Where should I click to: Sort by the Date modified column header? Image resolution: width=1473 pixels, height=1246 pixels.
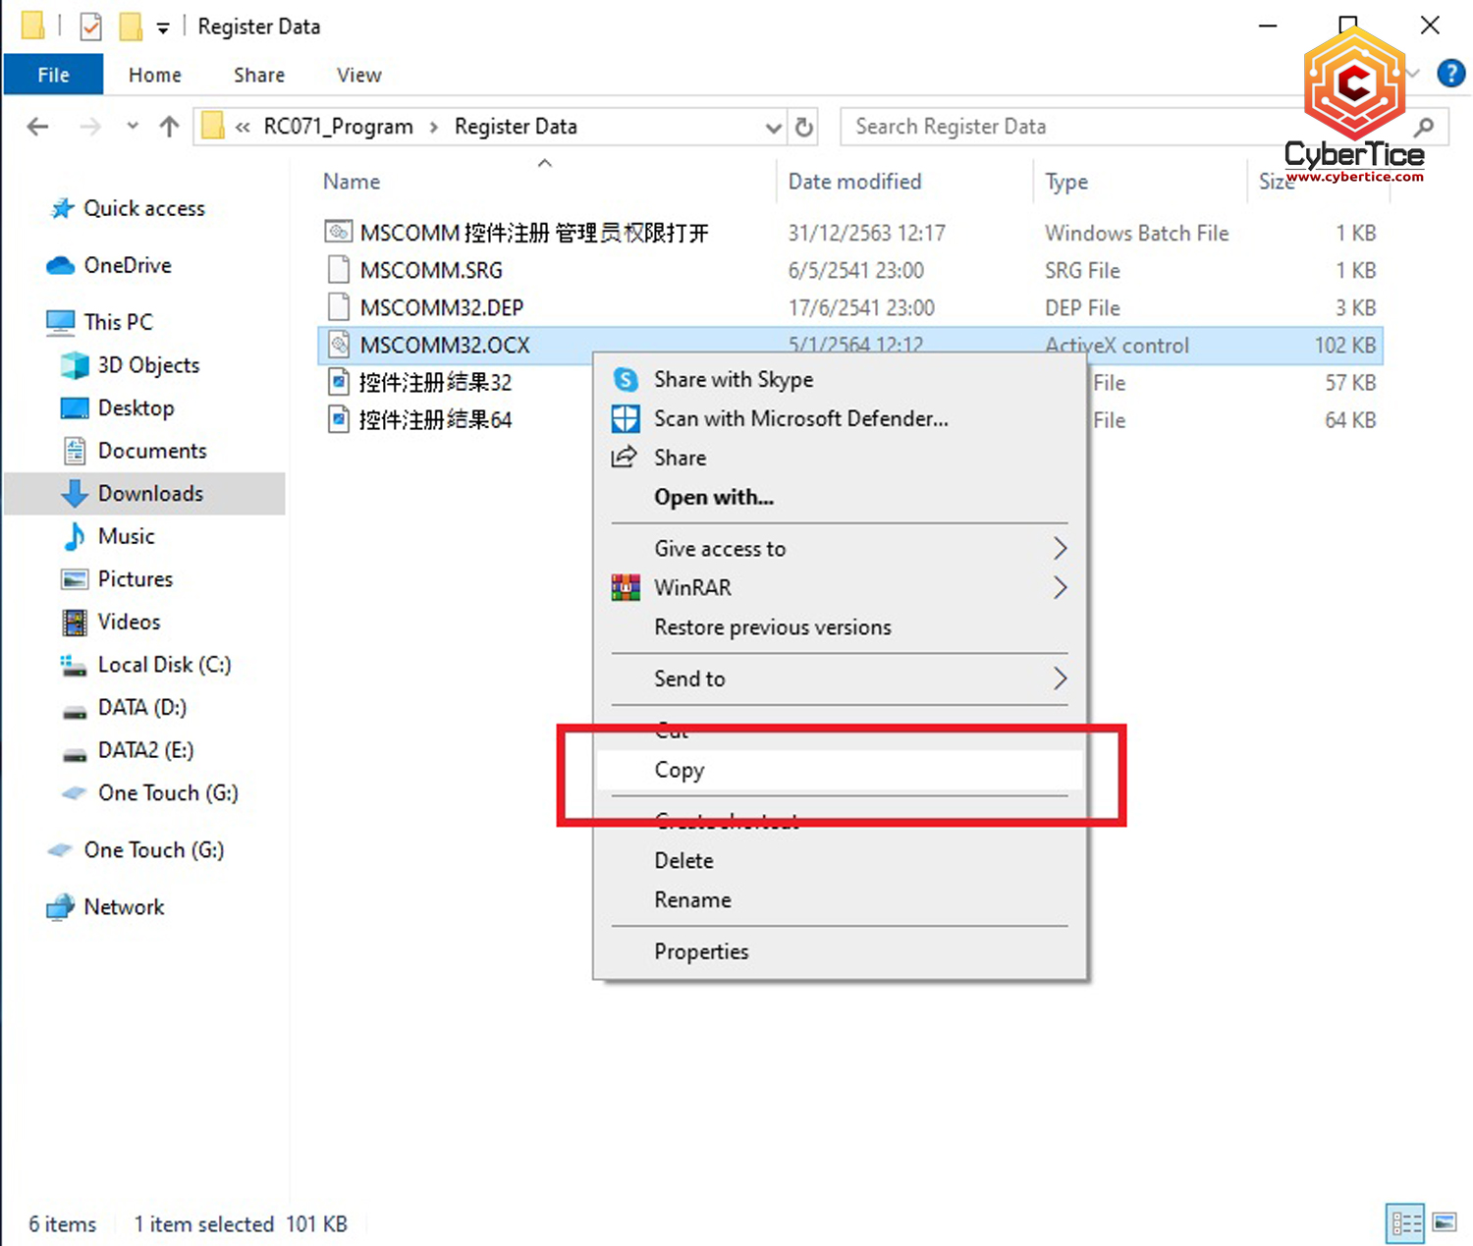coord(854,182)
